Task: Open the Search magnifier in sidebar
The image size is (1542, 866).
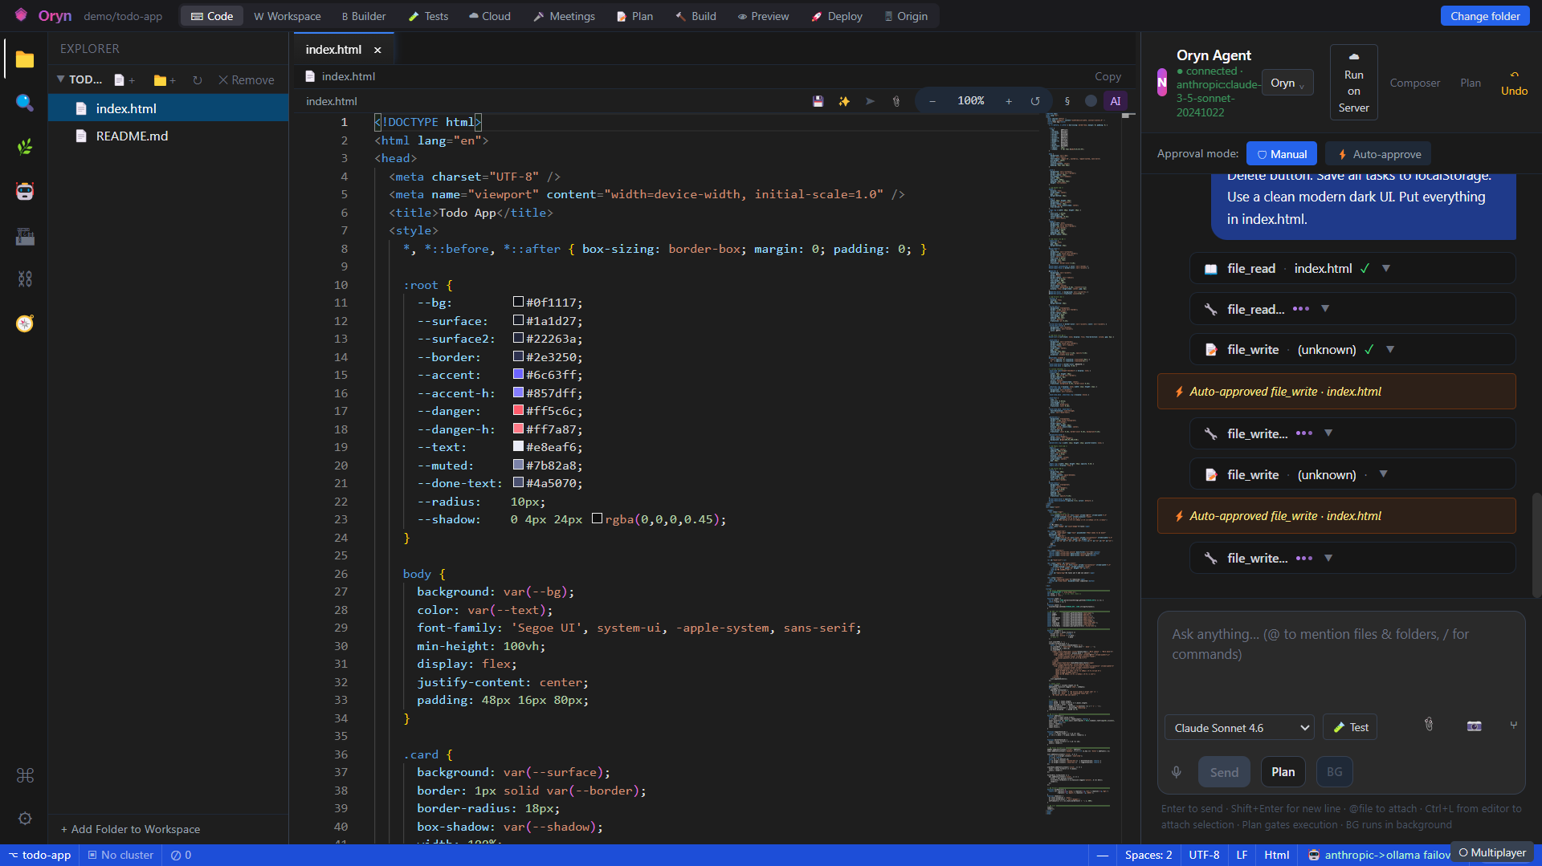Action: point(25,103)
